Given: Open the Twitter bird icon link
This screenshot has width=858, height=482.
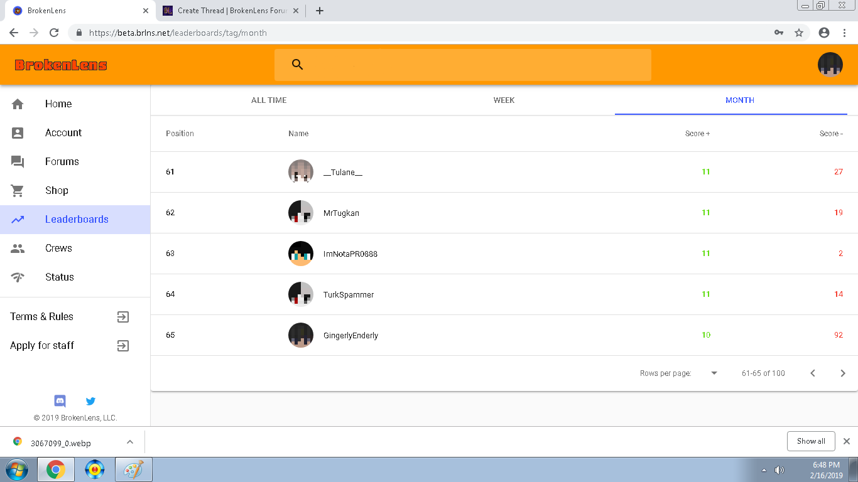Looking at the screenshot, I should click(x=90, y=401).
